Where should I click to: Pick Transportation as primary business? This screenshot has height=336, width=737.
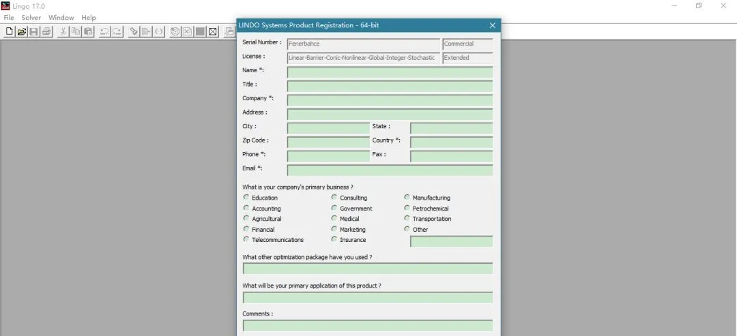click(407, 218)
